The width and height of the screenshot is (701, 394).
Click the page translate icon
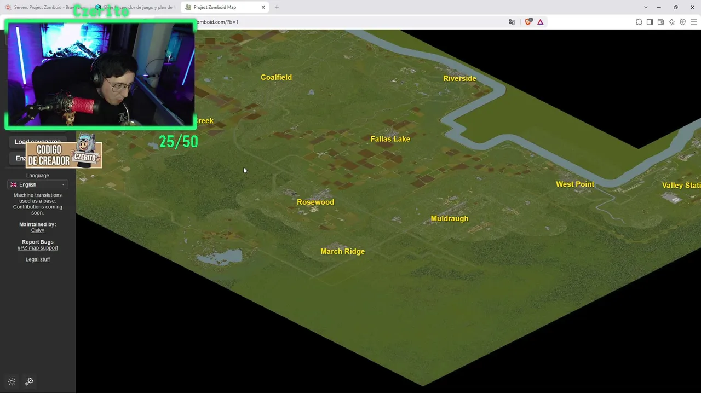point(512,22)
